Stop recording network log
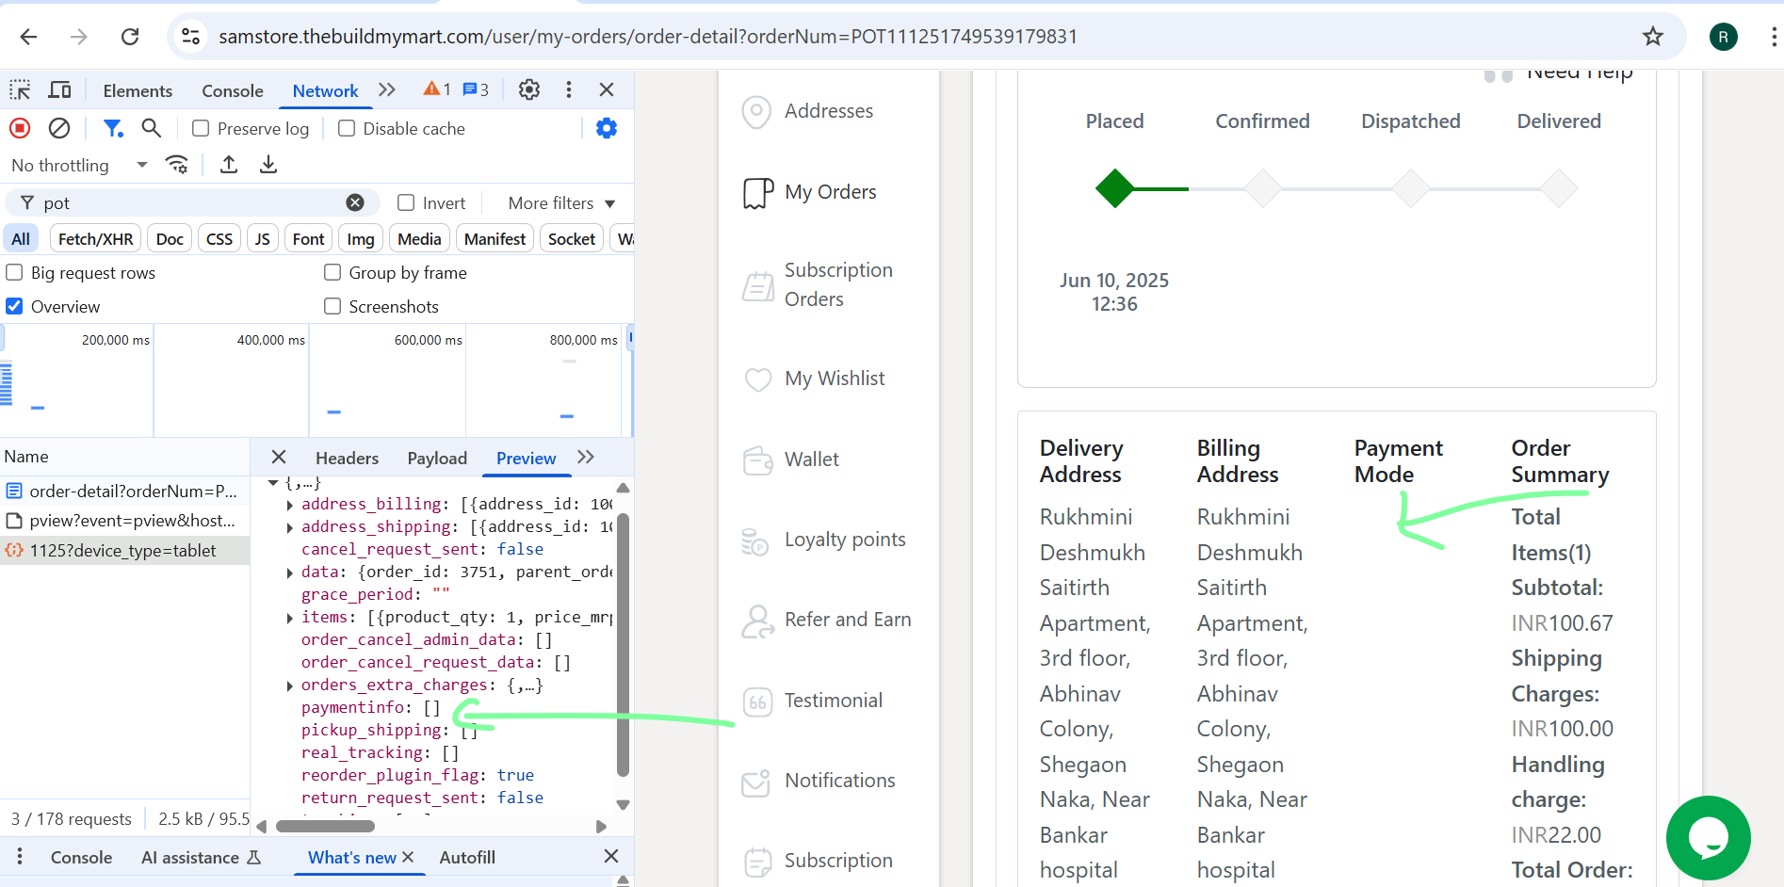 tap(20, 128)
